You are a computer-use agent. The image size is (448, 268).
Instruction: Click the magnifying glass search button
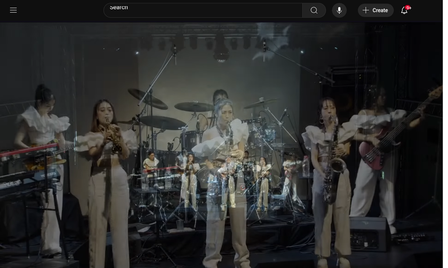(314, 10)
